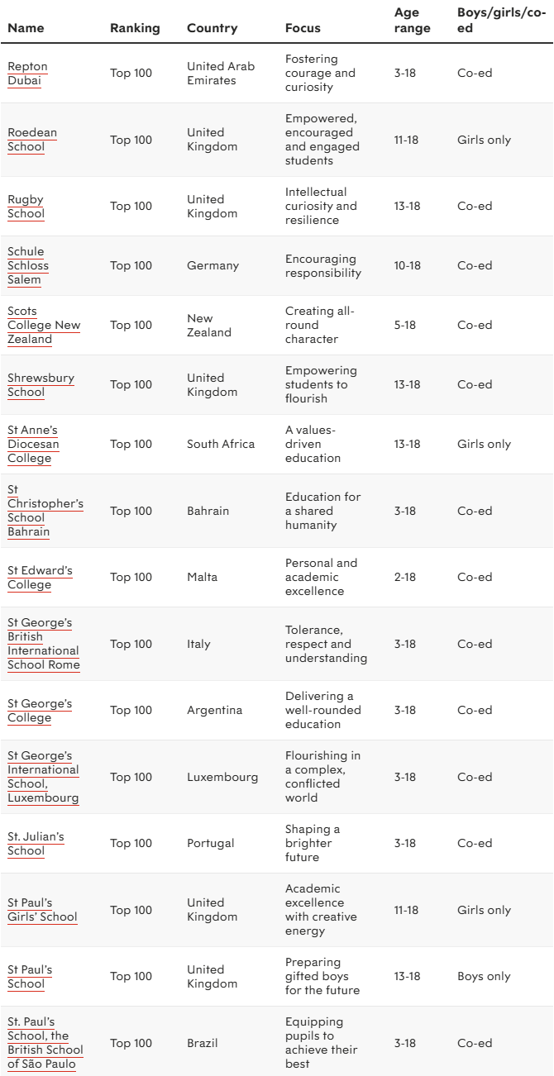Click St George's British International School Rome
This screenshot has width=554, height=1076.
[43, 644]
